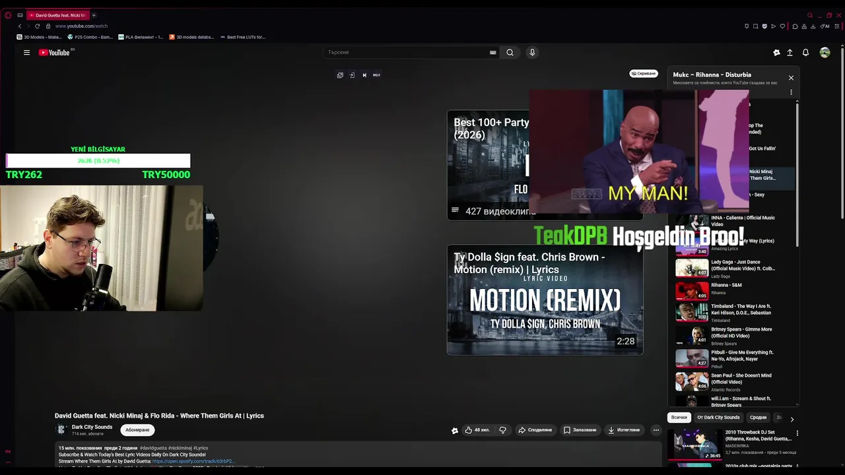Play Sean Paul - She Doesn't Mind
Image resolution: width=845 pixels, height=475 pixels.
[736, 381]
